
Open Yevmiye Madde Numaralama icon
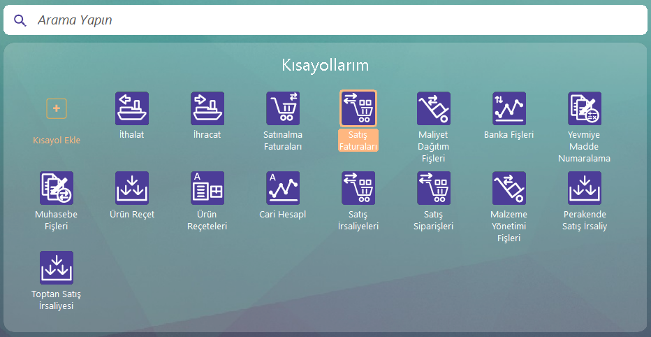point(585,108)
